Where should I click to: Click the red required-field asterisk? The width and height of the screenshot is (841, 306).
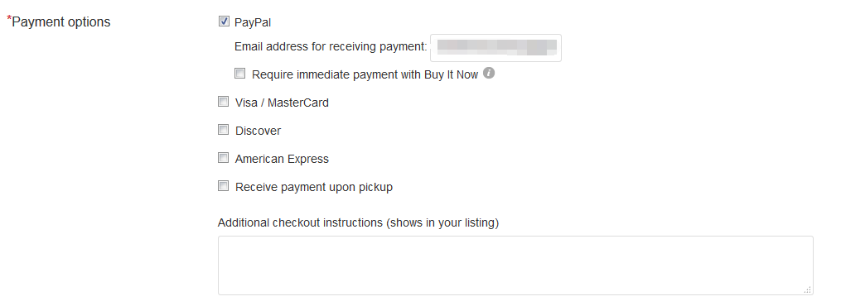tap(8, 18)
